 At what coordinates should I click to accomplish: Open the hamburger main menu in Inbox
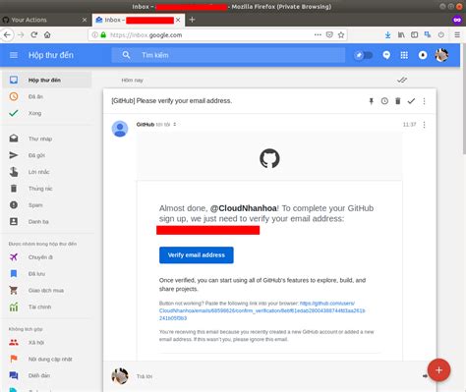coord(14,55)
